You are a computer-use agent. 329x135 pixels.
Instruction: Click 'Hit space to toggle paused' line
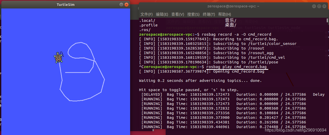(x=189, y=90)
